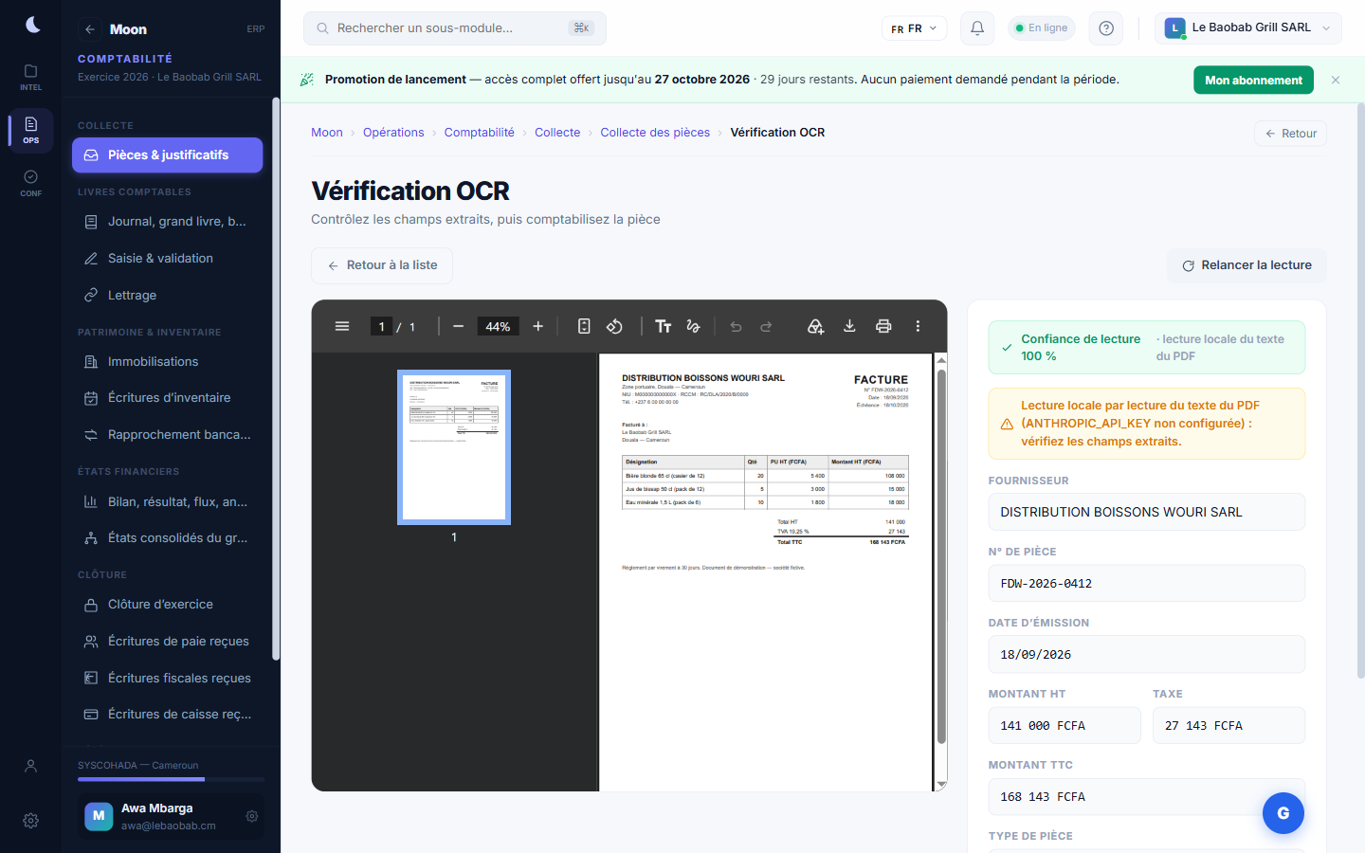The height and width of the screenshot is (853, 1365).
Task: Edit the Fournisseur field
Action: tap(1147, 512)
